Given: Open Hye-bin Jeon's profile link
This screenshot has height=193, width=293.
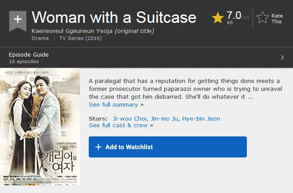Looking at the screenshot, I should pyautogui.click(x=201, y=119).
